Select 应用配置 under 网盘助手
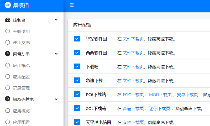210x126 pixels. [21, 77]
